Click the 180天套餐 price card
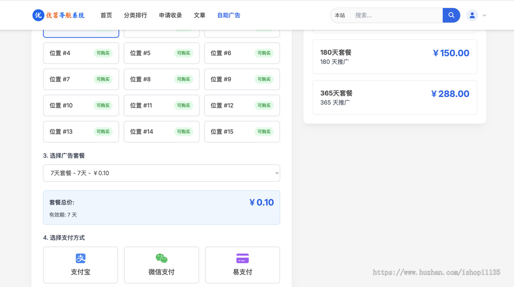The height and width of the screenshot is (287, 514). [394, 57]
